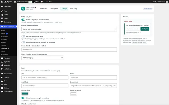Open WooCommerce Coupons submenu
The width and height of the screenshot is (169, 105).
(x=4, y=40)
